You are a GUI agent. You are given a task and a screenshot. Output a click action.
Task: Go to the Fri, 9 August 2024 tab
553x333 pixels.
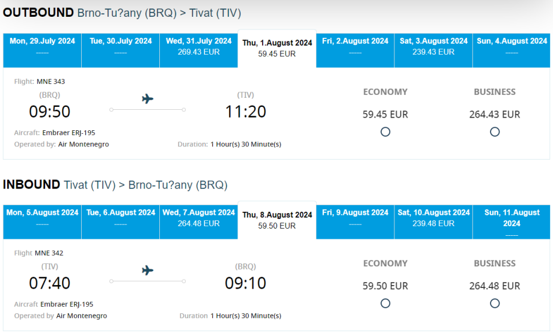click(x=355, y=218)
